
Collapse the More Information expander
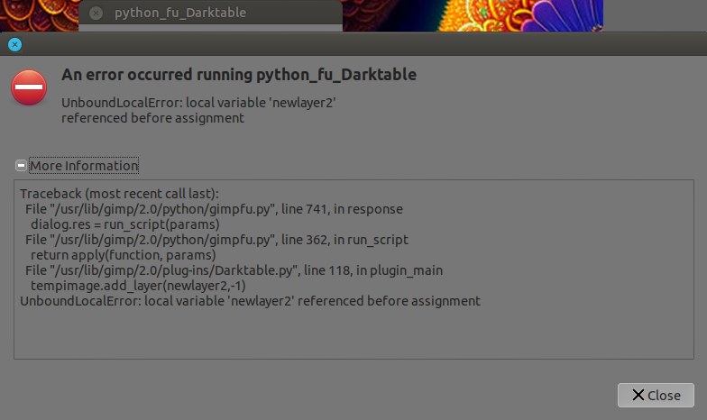84,166
